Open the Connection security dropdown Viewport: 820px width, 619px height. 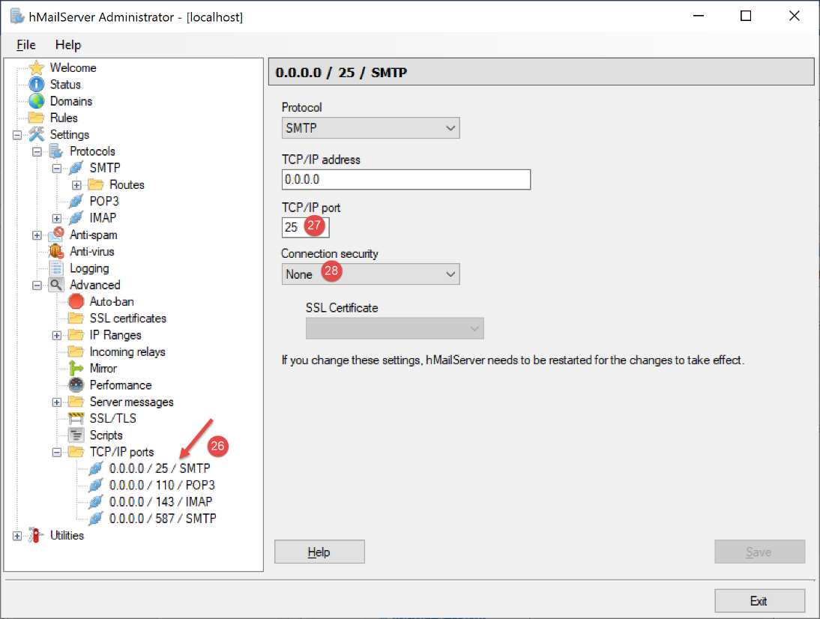tap(370, 274)
